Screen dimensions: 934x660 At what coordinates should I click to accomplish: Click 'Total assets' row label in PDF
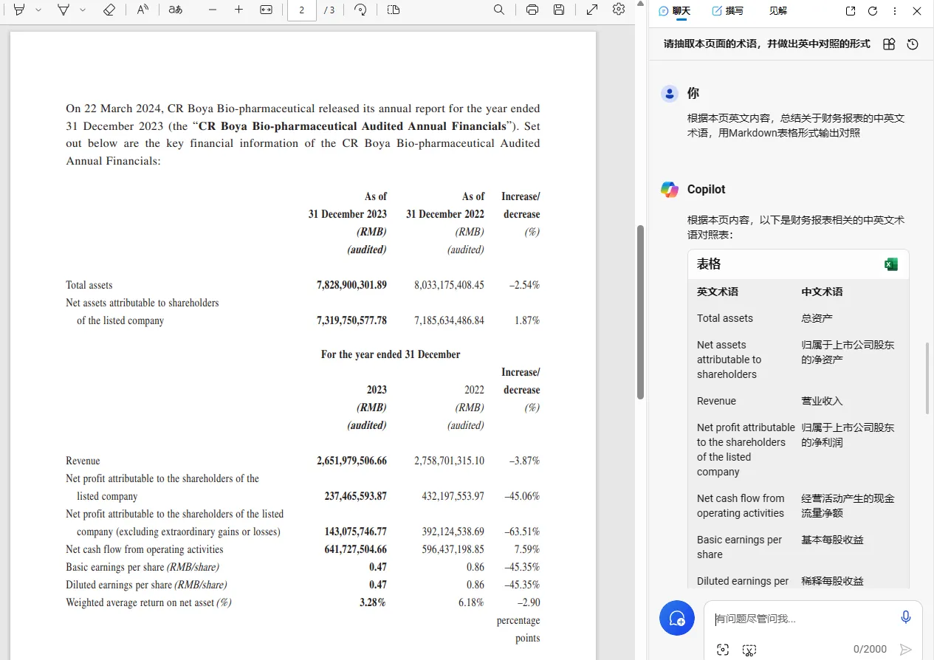[89, 285]
